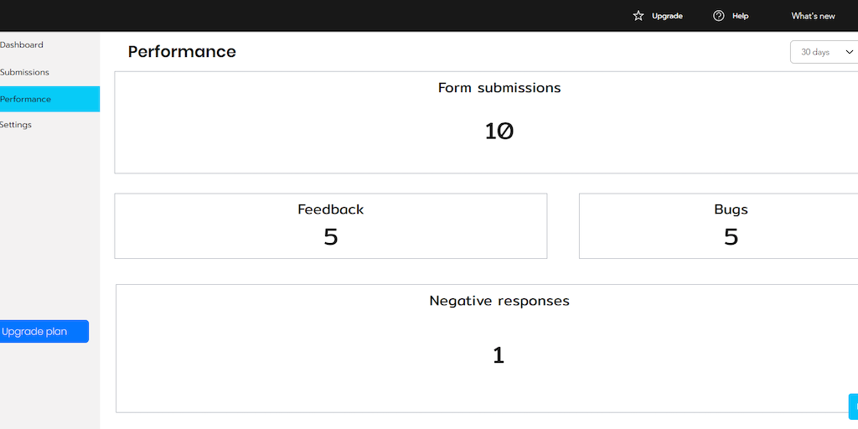The image size is (858, 429).
Task: Click the star icon beside Upgrade
Action: click(638, 16)
